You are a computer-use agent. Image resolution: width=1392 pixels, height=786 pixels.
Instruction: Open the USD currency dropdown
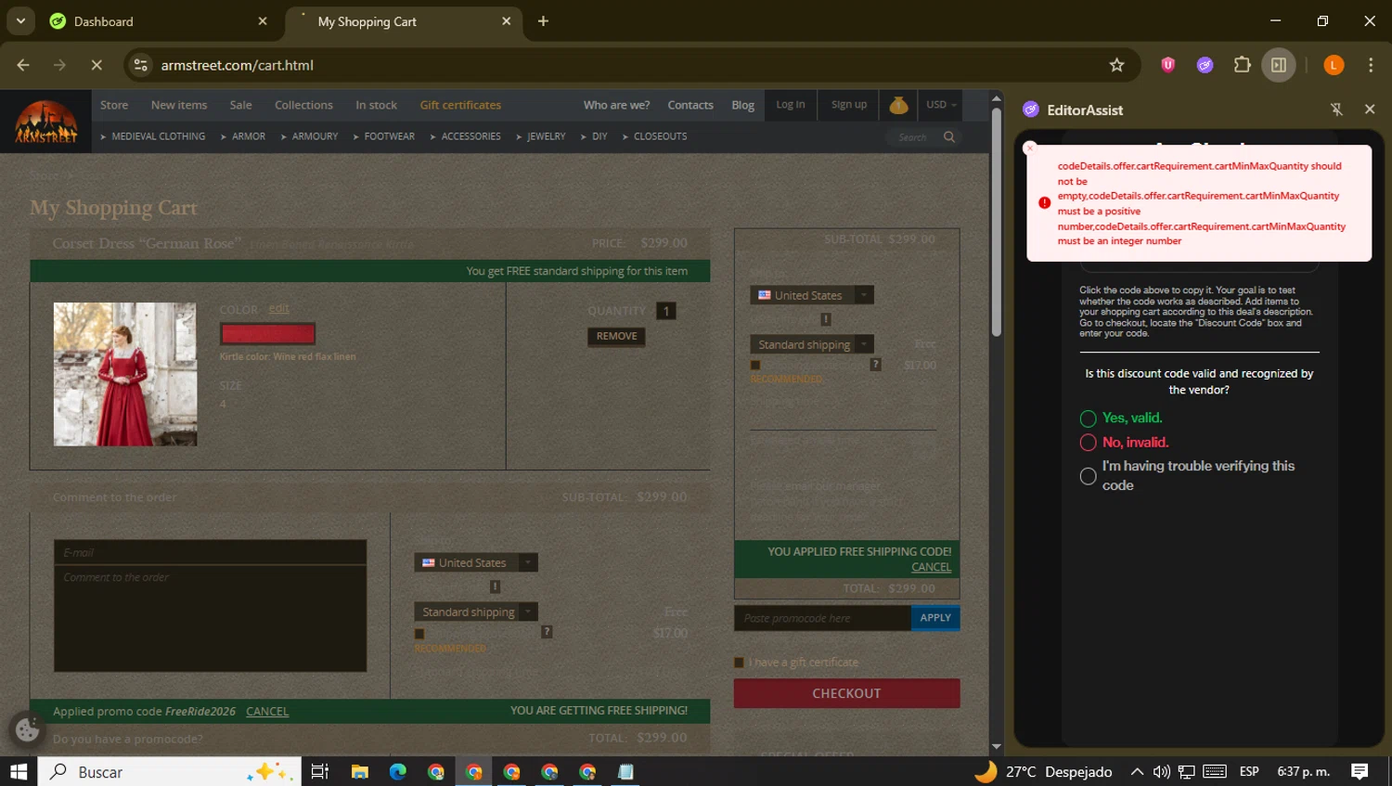point(940,105)
